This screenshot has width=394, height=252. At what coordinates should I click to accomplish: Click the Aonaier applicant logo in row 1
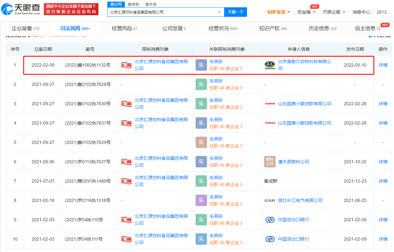point(270,65)
